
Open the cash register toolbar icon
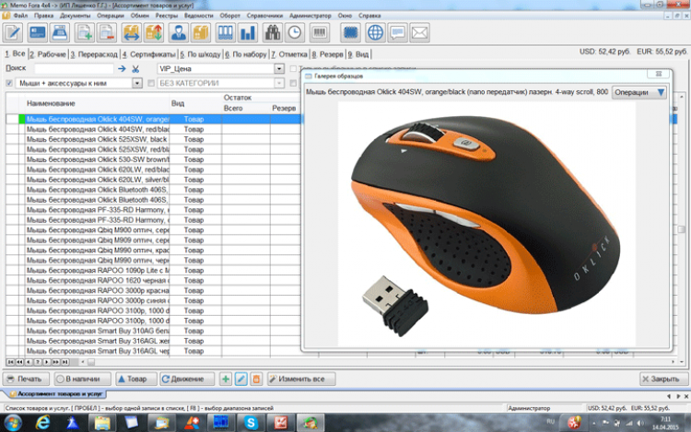point(60,33)
